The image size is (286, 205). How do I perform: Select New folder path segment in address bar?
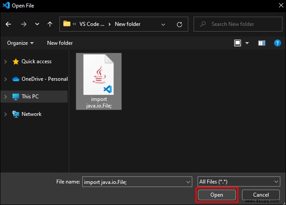coord(128,24)
